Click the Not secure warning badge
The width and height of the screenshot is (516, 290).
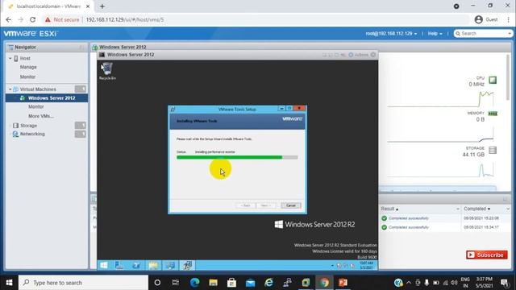tap(62, 19)
